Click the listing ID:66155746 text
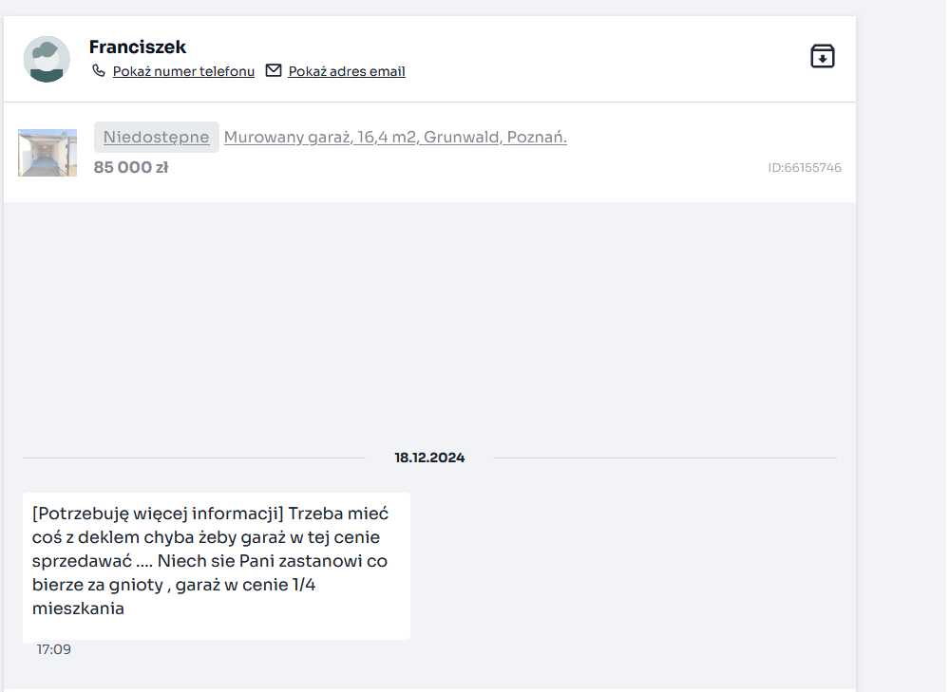Viewport: 950px width, 692px height. click(x=805, y=168)
